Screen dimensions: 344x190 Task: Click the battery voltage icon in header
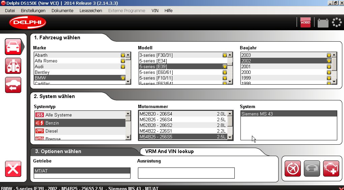pos(323,23)
